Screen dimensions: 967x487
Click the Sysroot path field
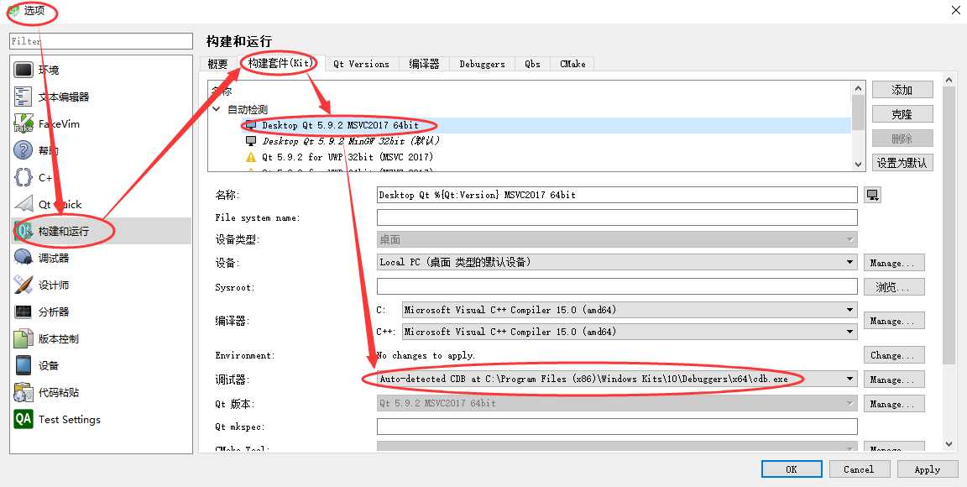[617, 286]
